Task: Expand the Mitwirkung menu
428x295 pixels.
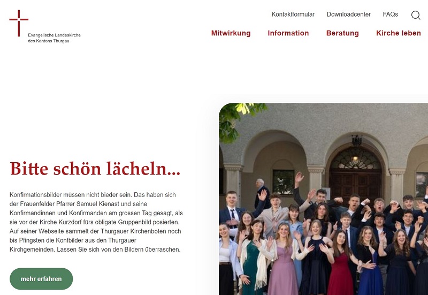Action: pos(231,33)
